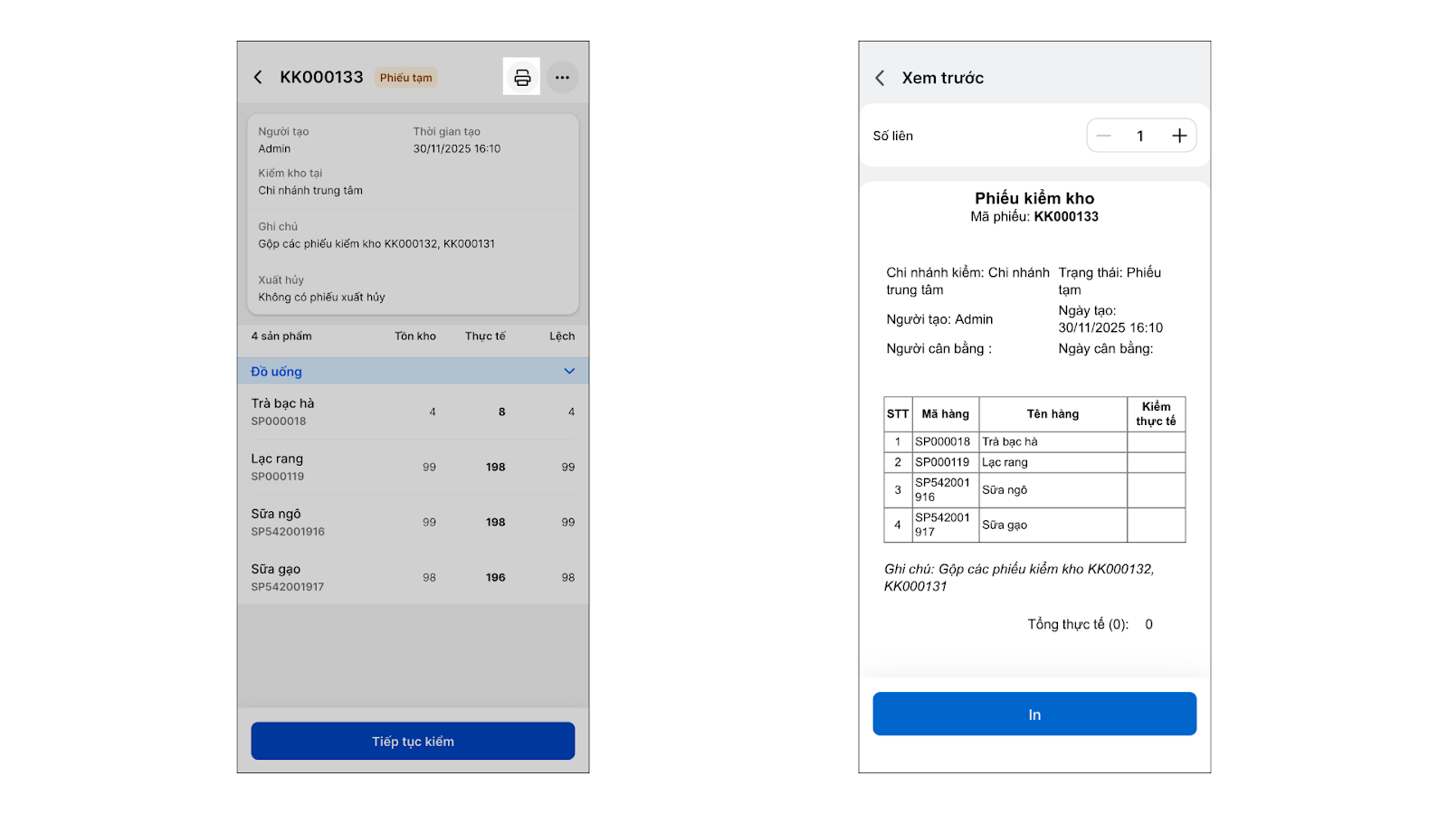Click the stock value 98 for Sữa gạo

(429, 577)
